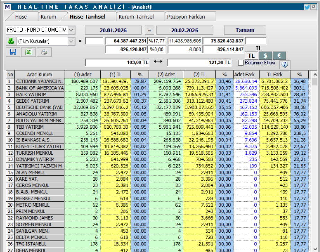Open the (Tüm Kurumlar) institution dropdown
The image size is (320, 252).
coord(71,41)
